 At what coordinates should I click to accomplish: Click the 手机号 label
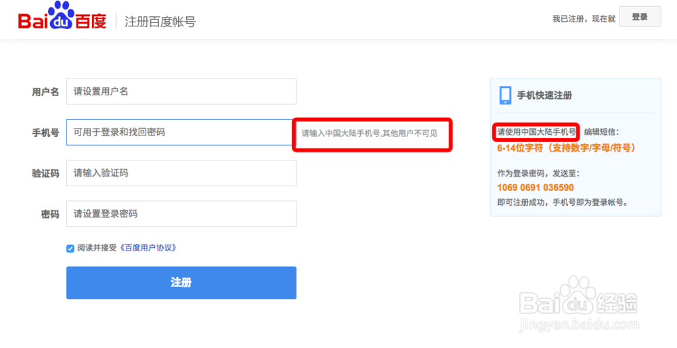click(45, 133)
